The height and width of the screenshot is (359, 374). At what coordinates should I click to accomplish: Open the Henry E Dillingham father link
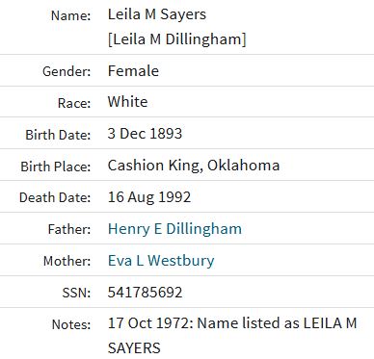[x=174, y=229]
